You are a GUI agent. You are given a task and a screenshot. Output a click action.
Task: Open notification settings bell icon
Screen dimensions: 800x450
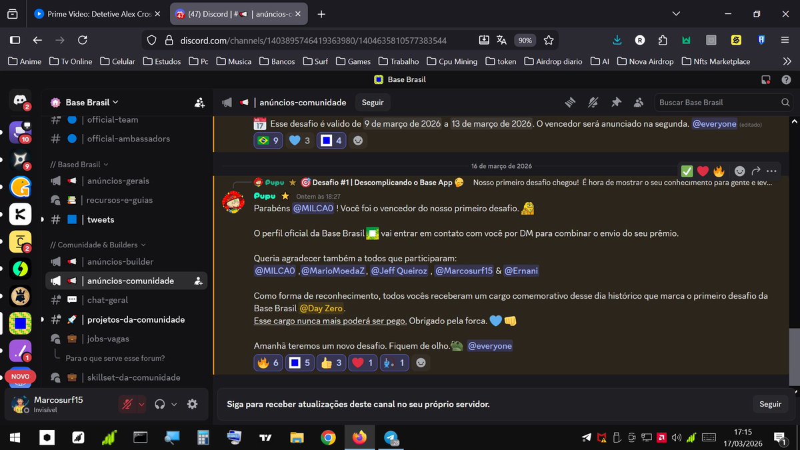(x=593, y=103)
